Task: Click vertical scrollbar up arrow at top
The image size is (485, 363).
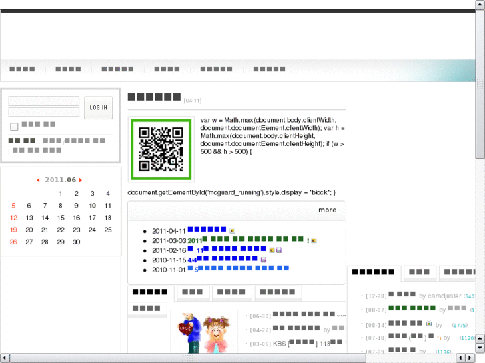Action: [480, 4]
